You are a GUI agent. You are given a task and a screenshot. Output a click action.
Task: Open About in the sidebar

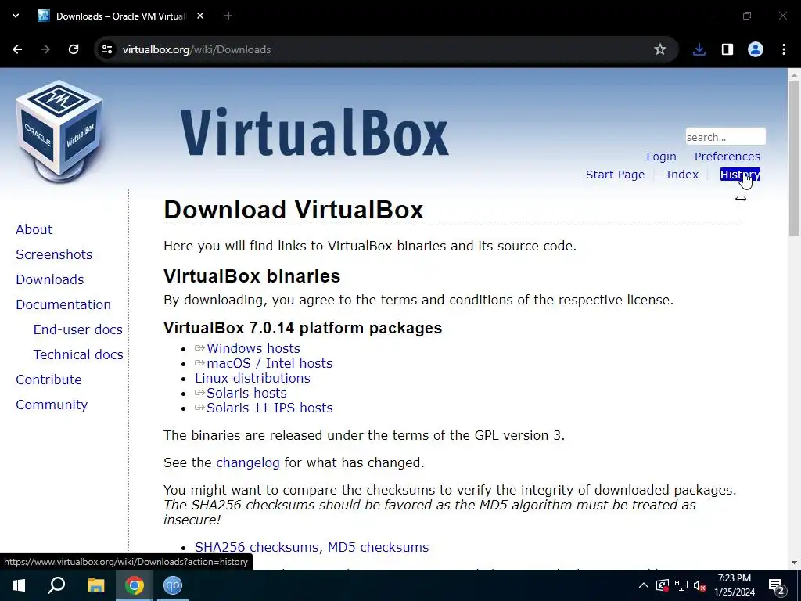(x=34, y=229)
